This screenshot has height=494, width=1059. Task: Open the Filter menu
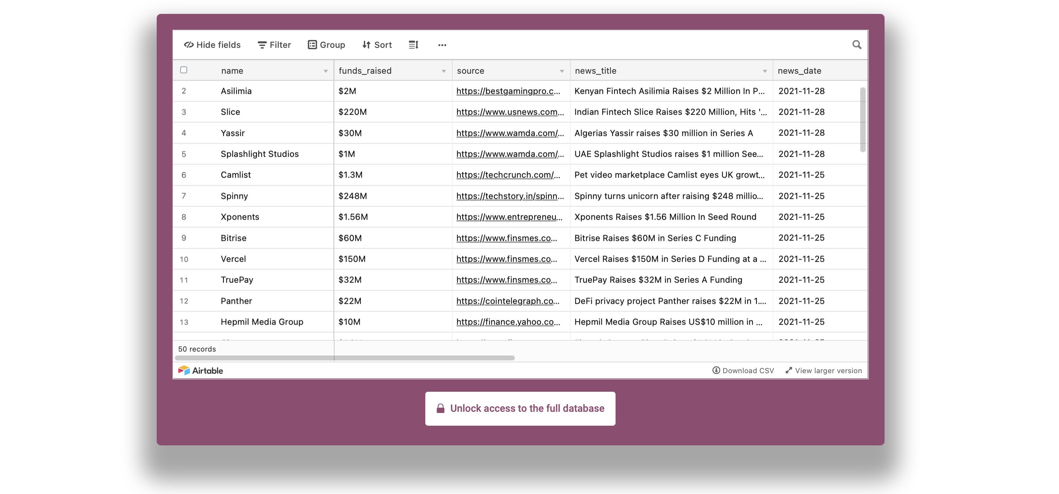pos(274,45)
